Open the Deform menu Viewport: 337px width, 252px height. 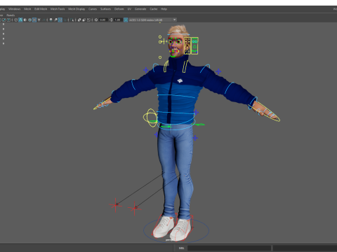pyautogui.click(x=119, y=9)
